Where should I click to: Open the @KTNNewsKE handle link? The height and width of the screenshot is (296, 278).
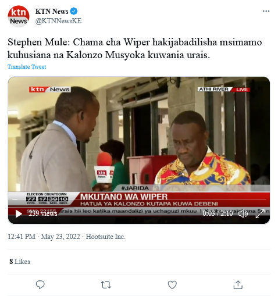click(58, 21)
